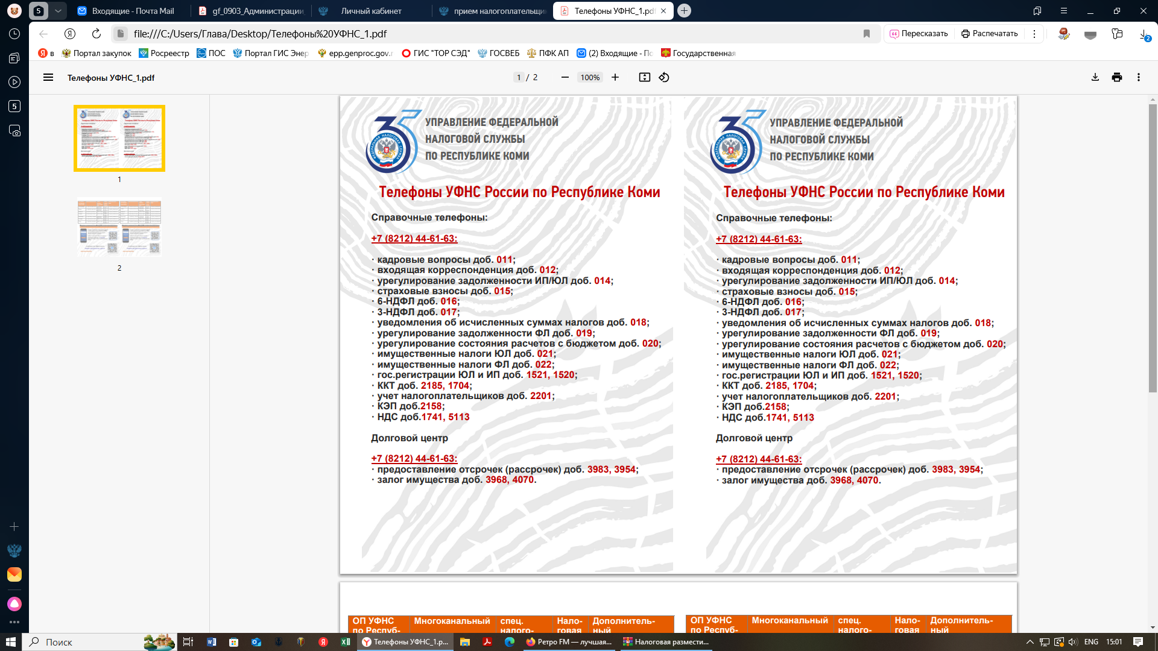The height and width of the screenshot is (651, 1158).
Task: Toggle the PDF sidebar with hamburger icon
Action: click(x=48, y=77)
